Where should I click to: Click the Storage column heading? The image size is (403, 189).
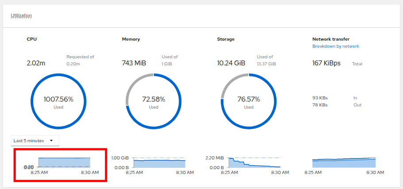[226, 39]
